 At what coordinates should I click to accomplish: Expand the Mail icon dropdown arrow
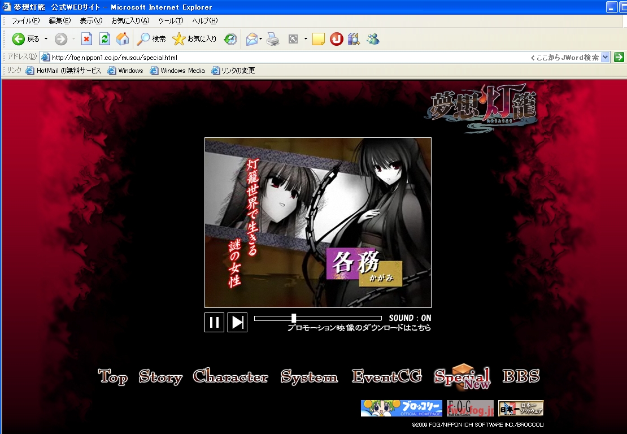pyautogui.click(x=260, y=39)
